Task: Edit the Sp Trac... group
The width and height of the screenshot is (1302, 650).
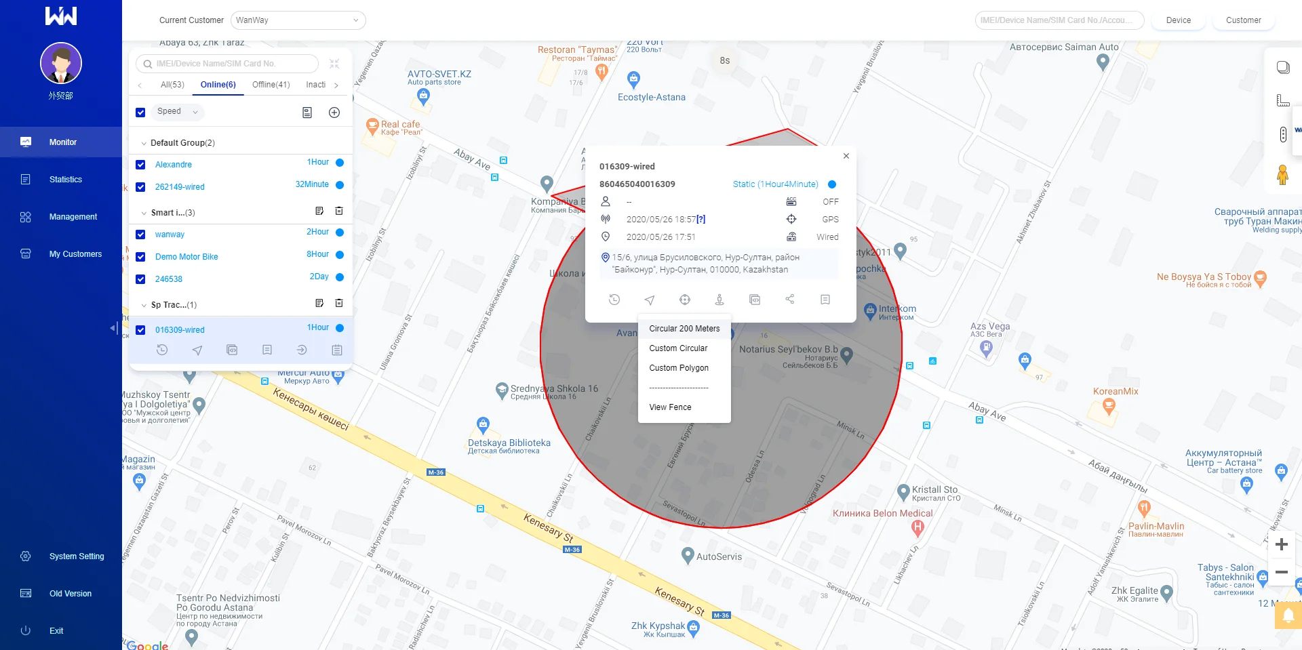Action: (x=319, y=304)
